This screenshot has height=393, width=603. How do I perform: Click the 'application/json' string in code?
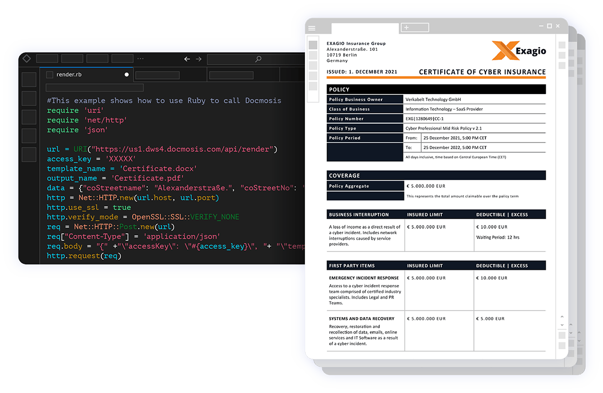click(182, 237)
